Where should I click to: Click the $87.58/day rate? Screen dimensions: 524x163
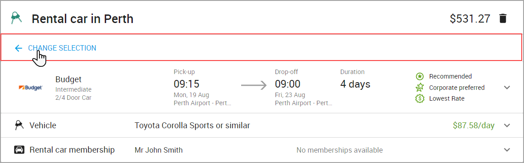coord(474,126)
